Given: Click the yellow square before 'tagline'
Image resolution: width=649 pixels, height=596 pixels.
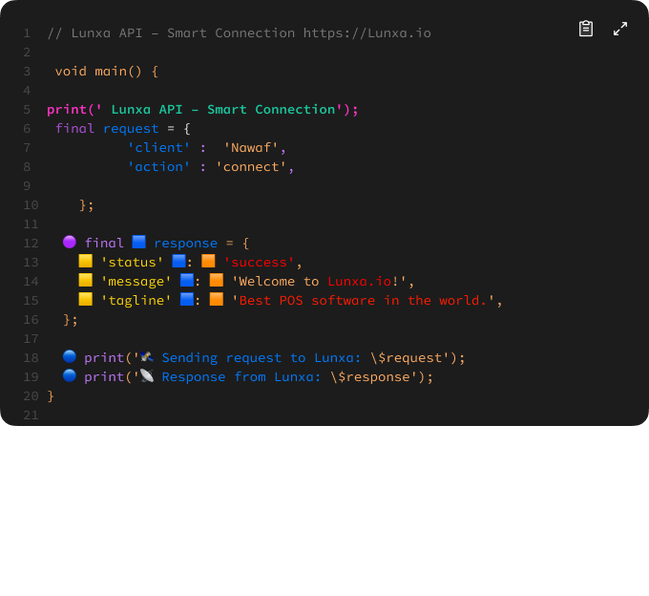Looking at the screenshot, I should click(85, 300).
